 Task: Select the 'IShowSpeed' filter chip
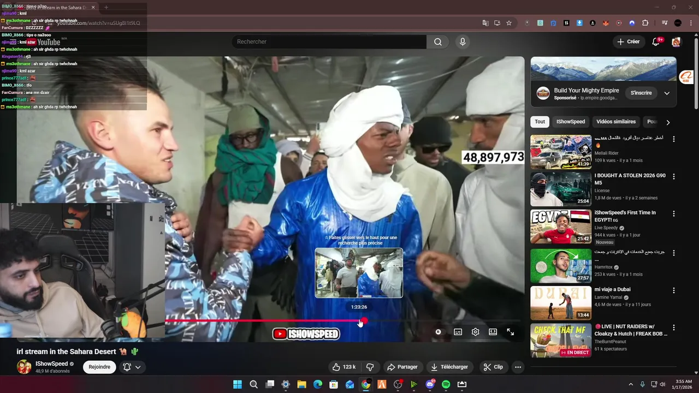point(570,122)
